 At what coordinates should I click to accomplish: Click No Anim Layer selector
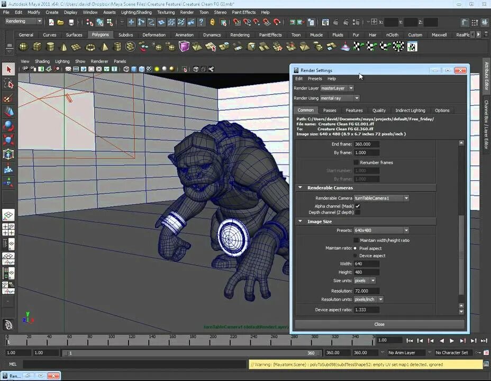pyautogui.click(x=406, y=352)
